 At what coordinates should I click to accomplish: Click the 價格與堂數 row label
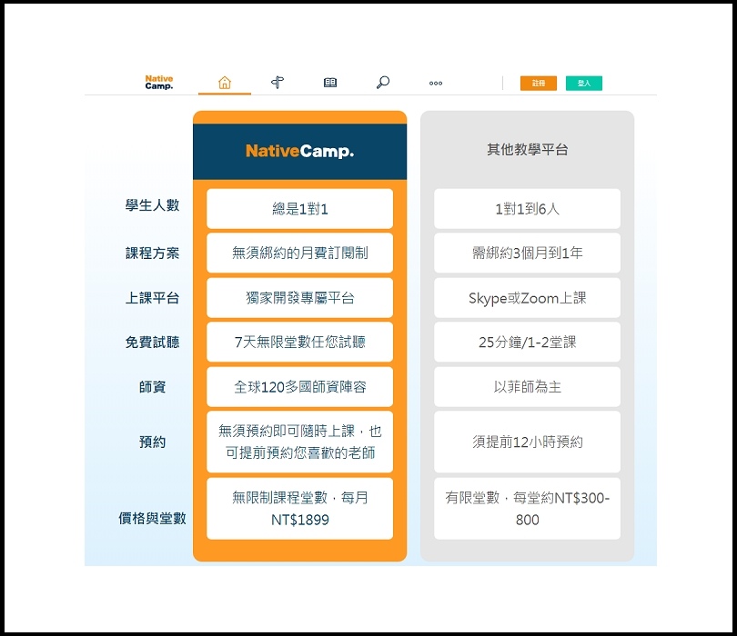click(x=152, y=518)
